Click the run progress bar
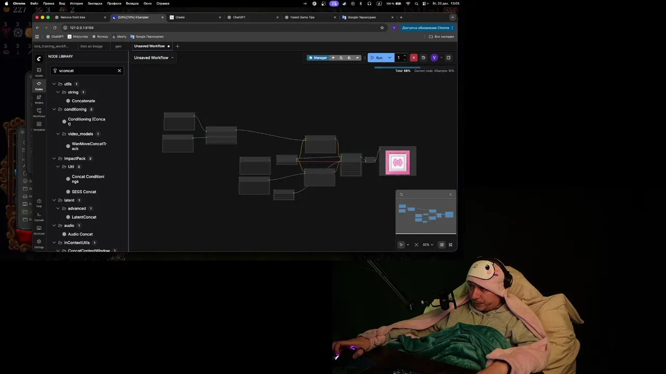The image size is (666, 374). tap(414, 67)
